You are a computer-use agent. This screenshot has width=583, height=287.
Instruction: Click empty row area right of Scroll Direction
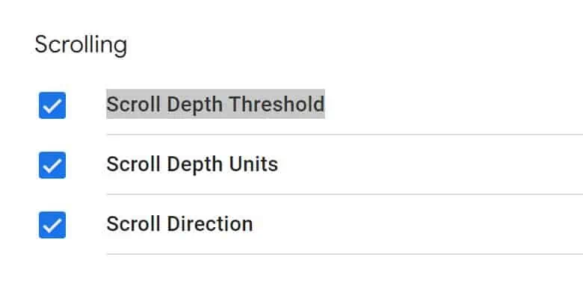[x=418, y=224]
